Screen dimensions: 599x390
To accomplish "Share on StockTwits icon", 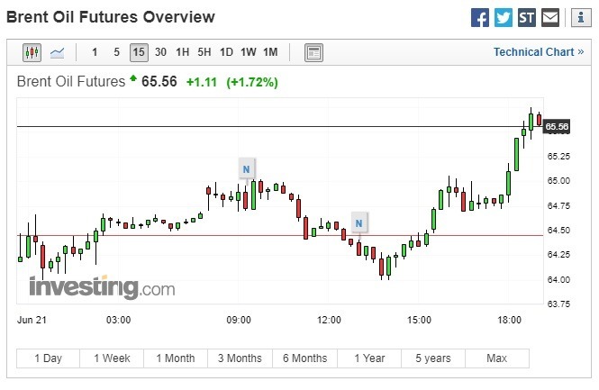I will click(527, 18).
